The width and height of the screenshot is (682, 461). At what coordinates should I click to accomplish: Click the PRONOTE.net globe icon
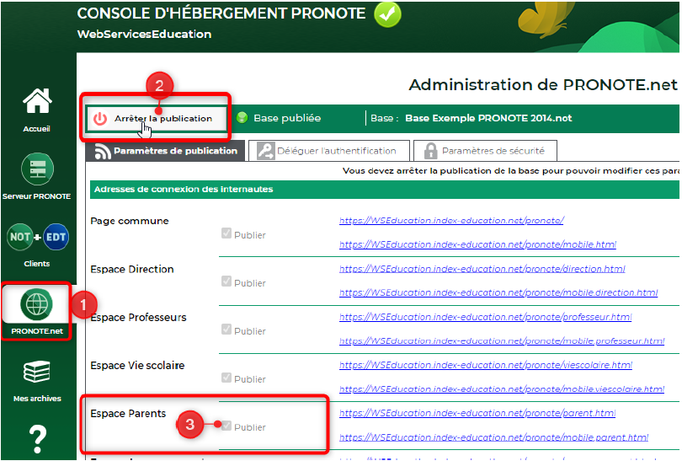(x=36, y=305)
